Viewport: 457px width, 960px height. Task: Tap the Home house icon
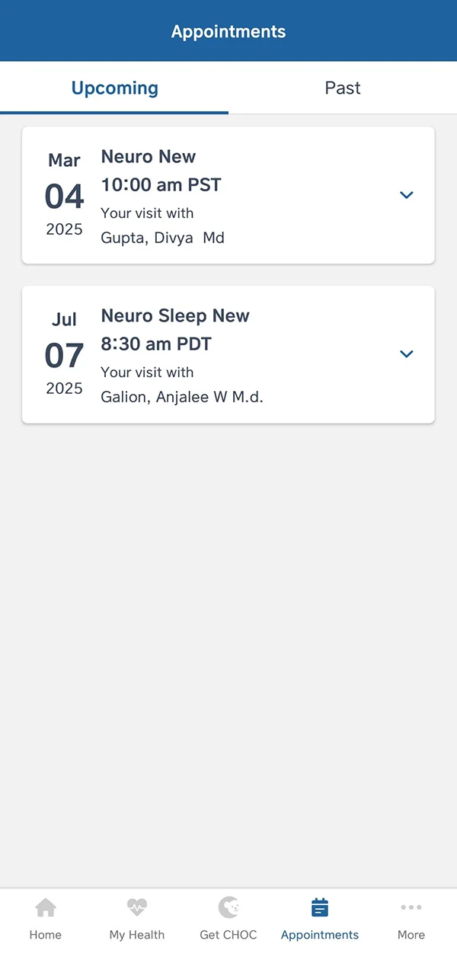click(46, 907)
